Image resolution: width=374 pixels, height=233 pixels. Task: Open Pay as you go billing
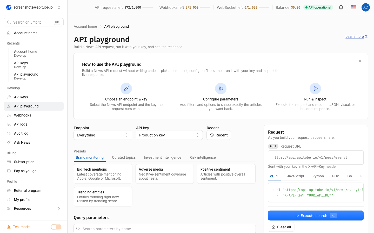[34, 171]
